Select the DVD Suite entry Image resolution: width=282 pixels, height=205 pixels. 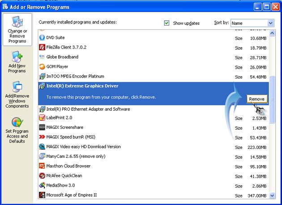click(x=154, y=38)
